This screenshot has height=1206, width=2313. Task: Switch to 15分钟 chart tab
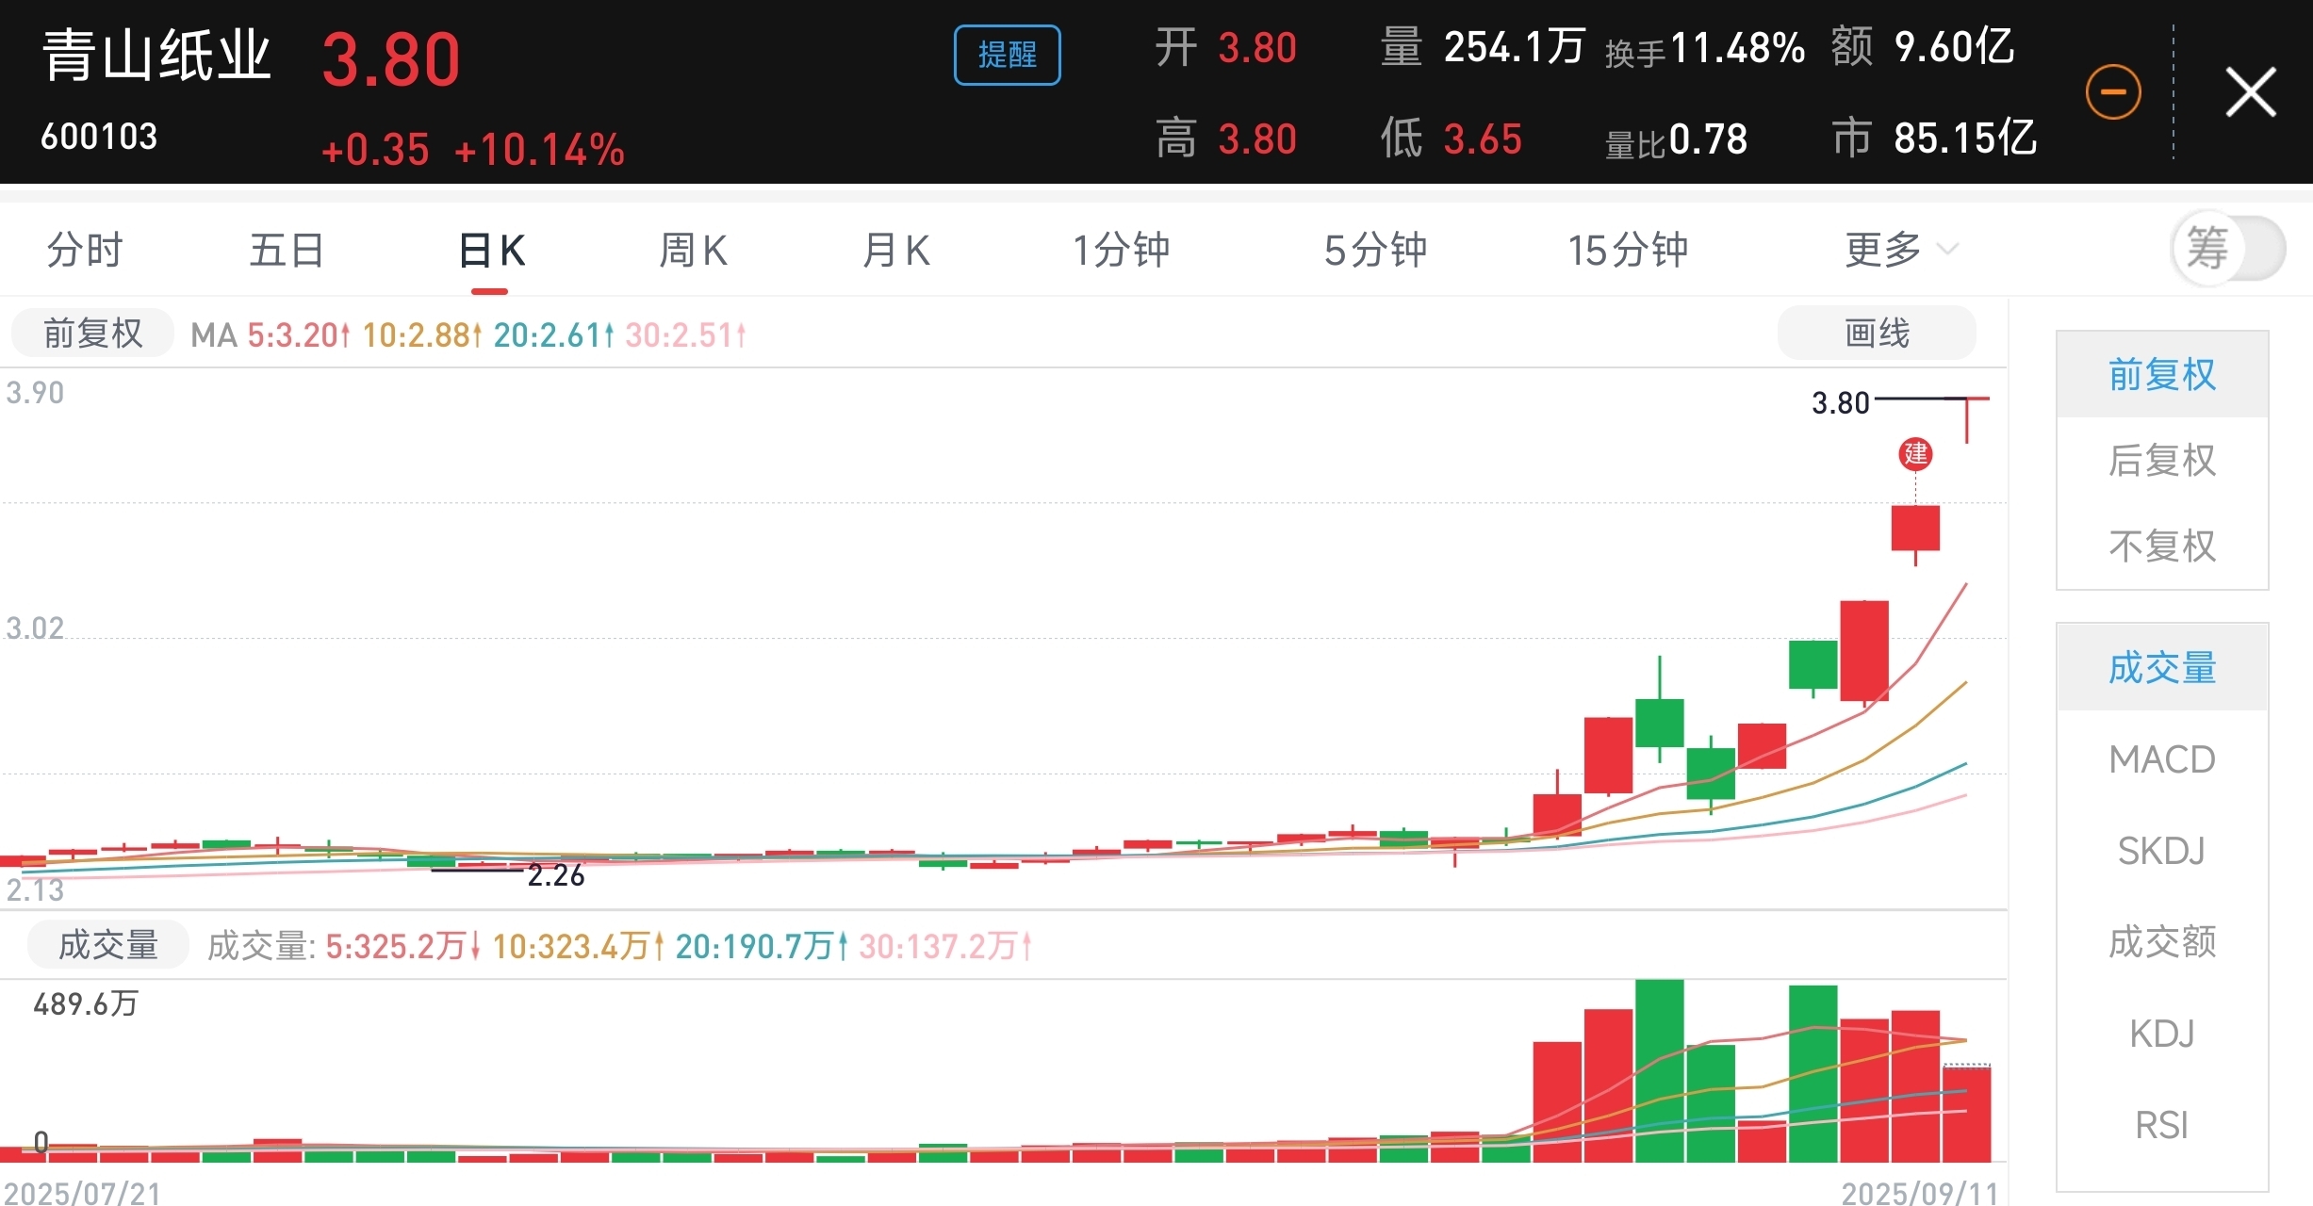pos(1628,251)
